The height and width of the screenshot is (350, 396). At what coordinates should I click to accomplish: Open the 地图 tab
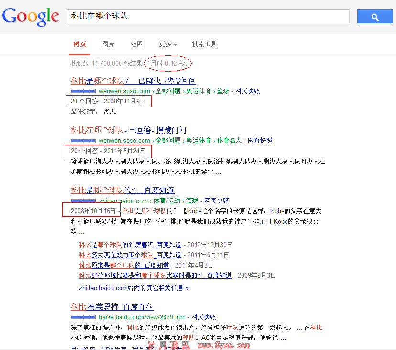136,44
